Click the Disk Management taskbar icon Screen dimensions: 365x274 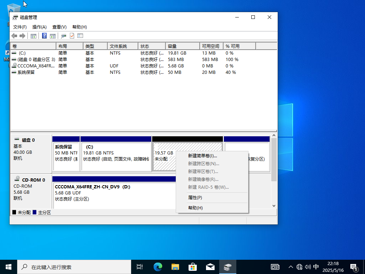tap(228, 267)
